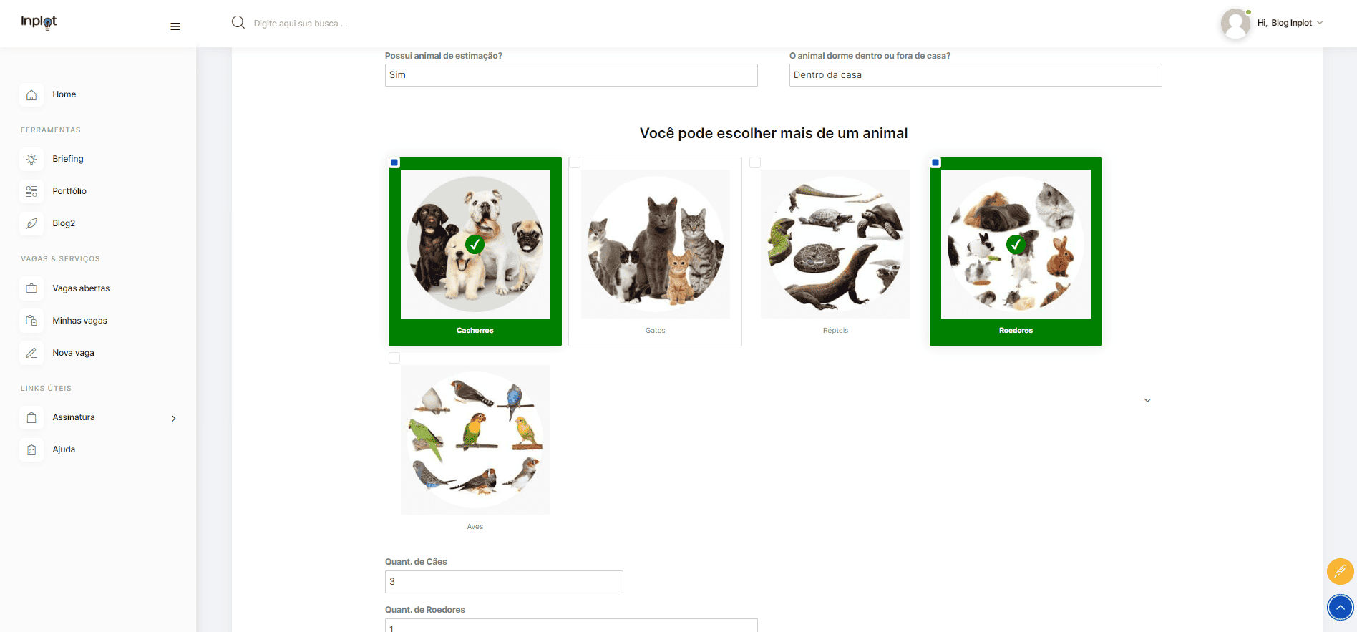Toggle the hamburger sidebar menu

pos(175,26)
